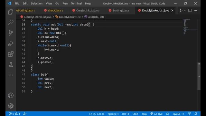Viewport: 206px width, 116px height.
Task: Open the View menu
Action: pyautogui.click(x=49, y=4)
